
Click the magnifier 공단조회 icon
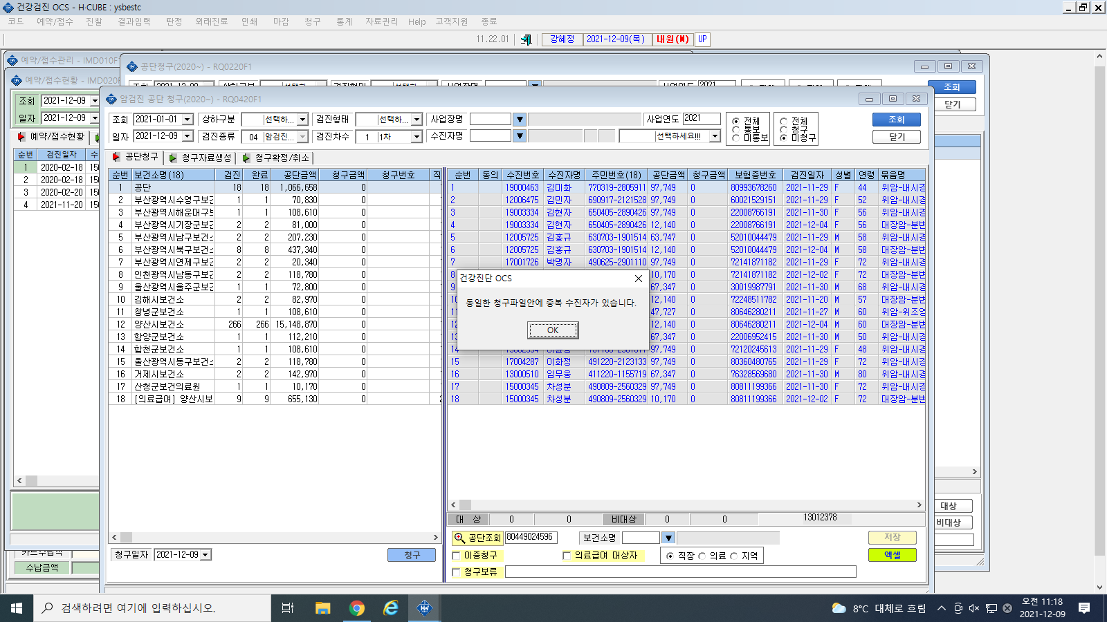coord(459,538)
